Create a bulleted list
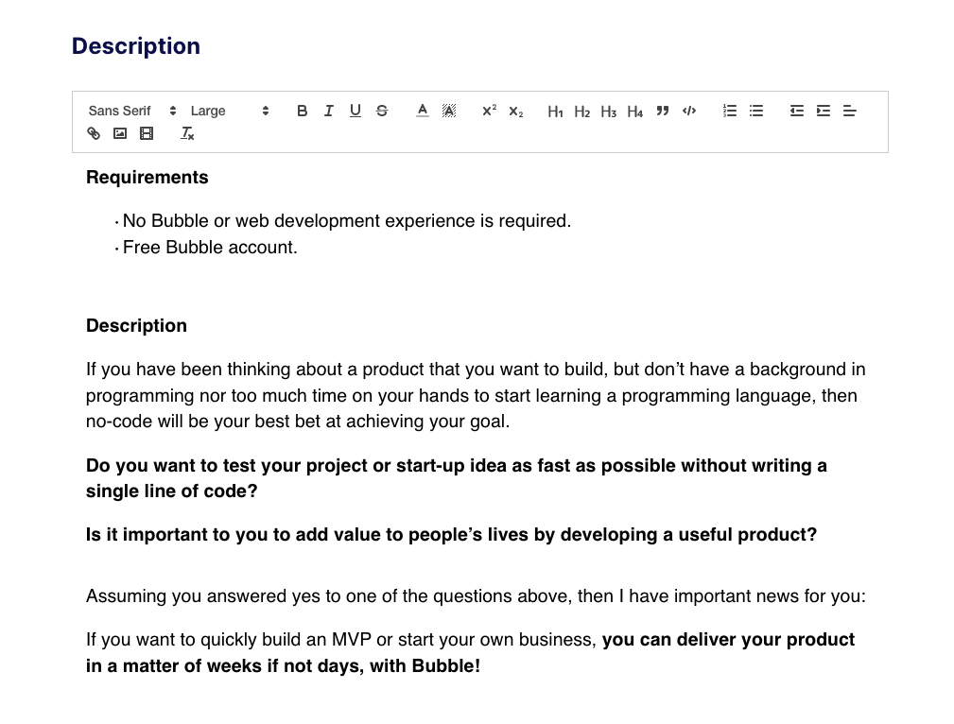 (x=756, y=111)
